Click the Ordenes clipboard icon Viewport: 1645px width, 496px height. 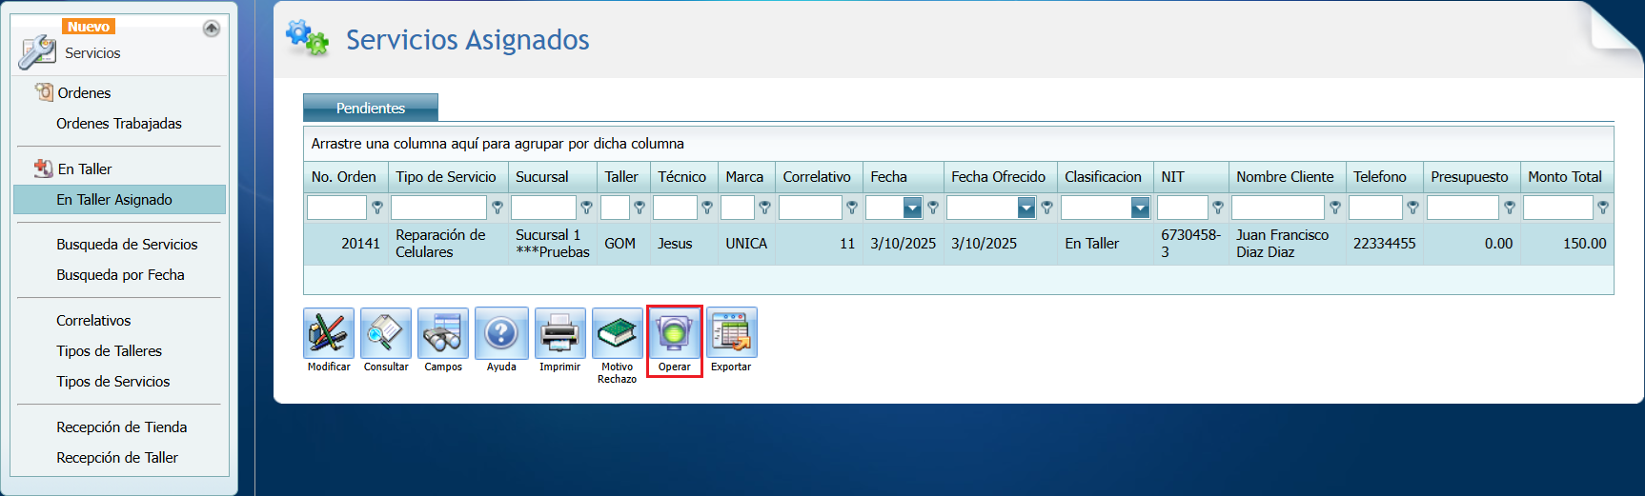click(x=44, y=91)
